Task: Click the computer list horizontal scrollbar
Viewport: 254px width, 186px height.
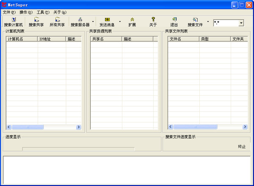Action: pos(42,127)
